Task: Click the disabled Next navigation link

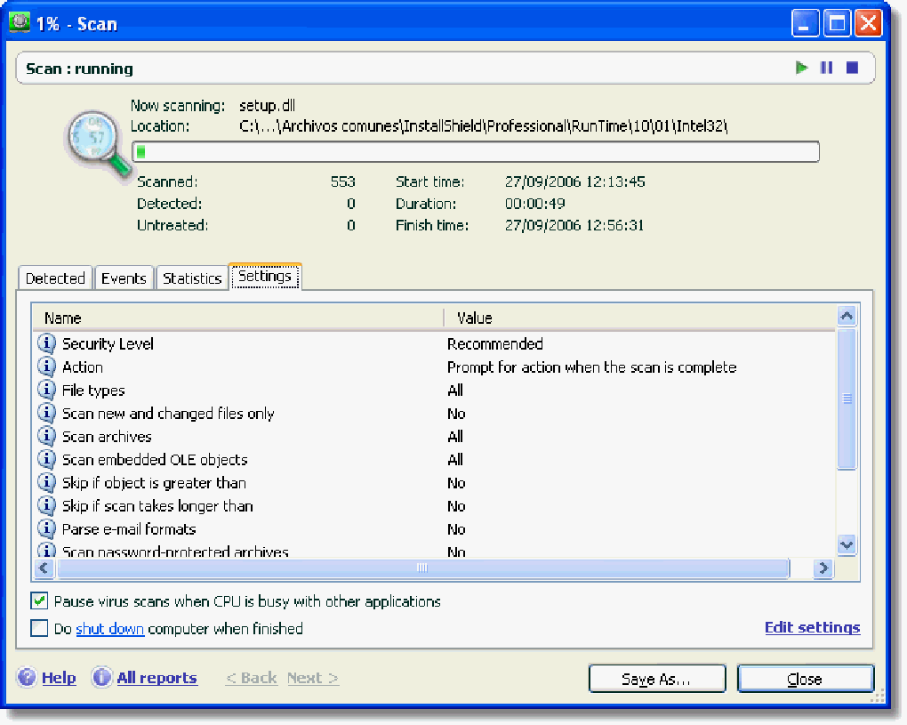Action: coord(313,678)
